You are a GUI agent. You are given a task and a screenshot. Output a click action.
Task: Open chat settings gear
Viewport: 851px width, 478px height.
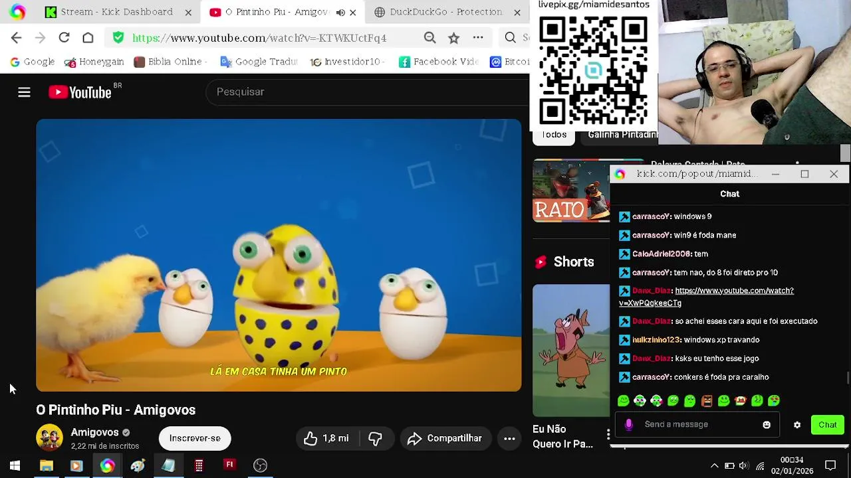pyautogui.click(x=796, y=425)
